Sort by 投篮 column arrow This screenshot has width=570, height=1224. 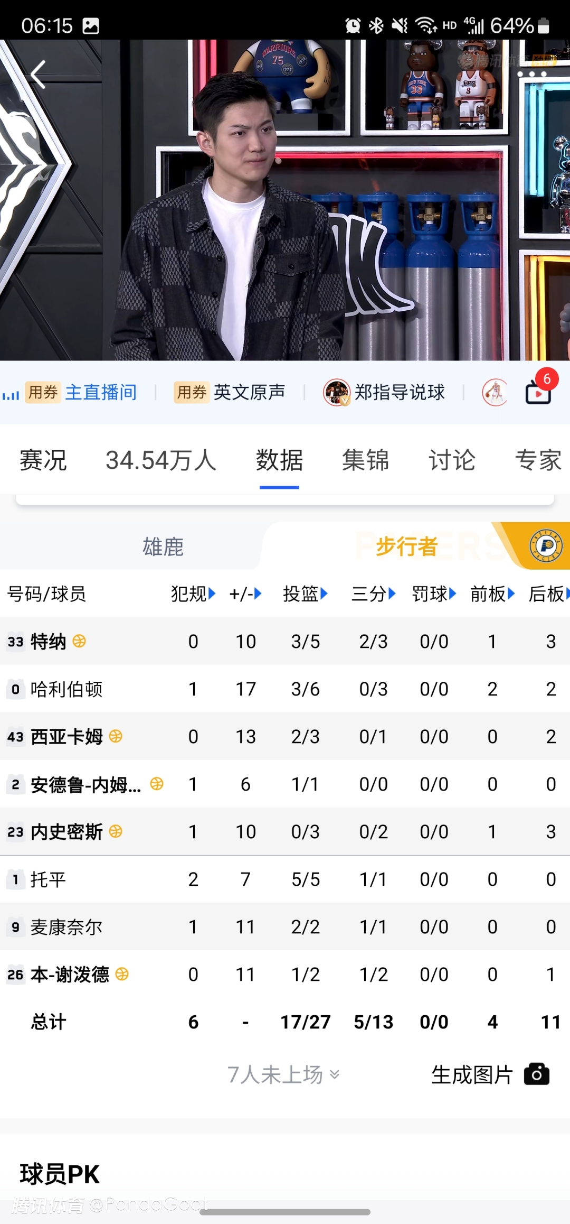[324, 594]
